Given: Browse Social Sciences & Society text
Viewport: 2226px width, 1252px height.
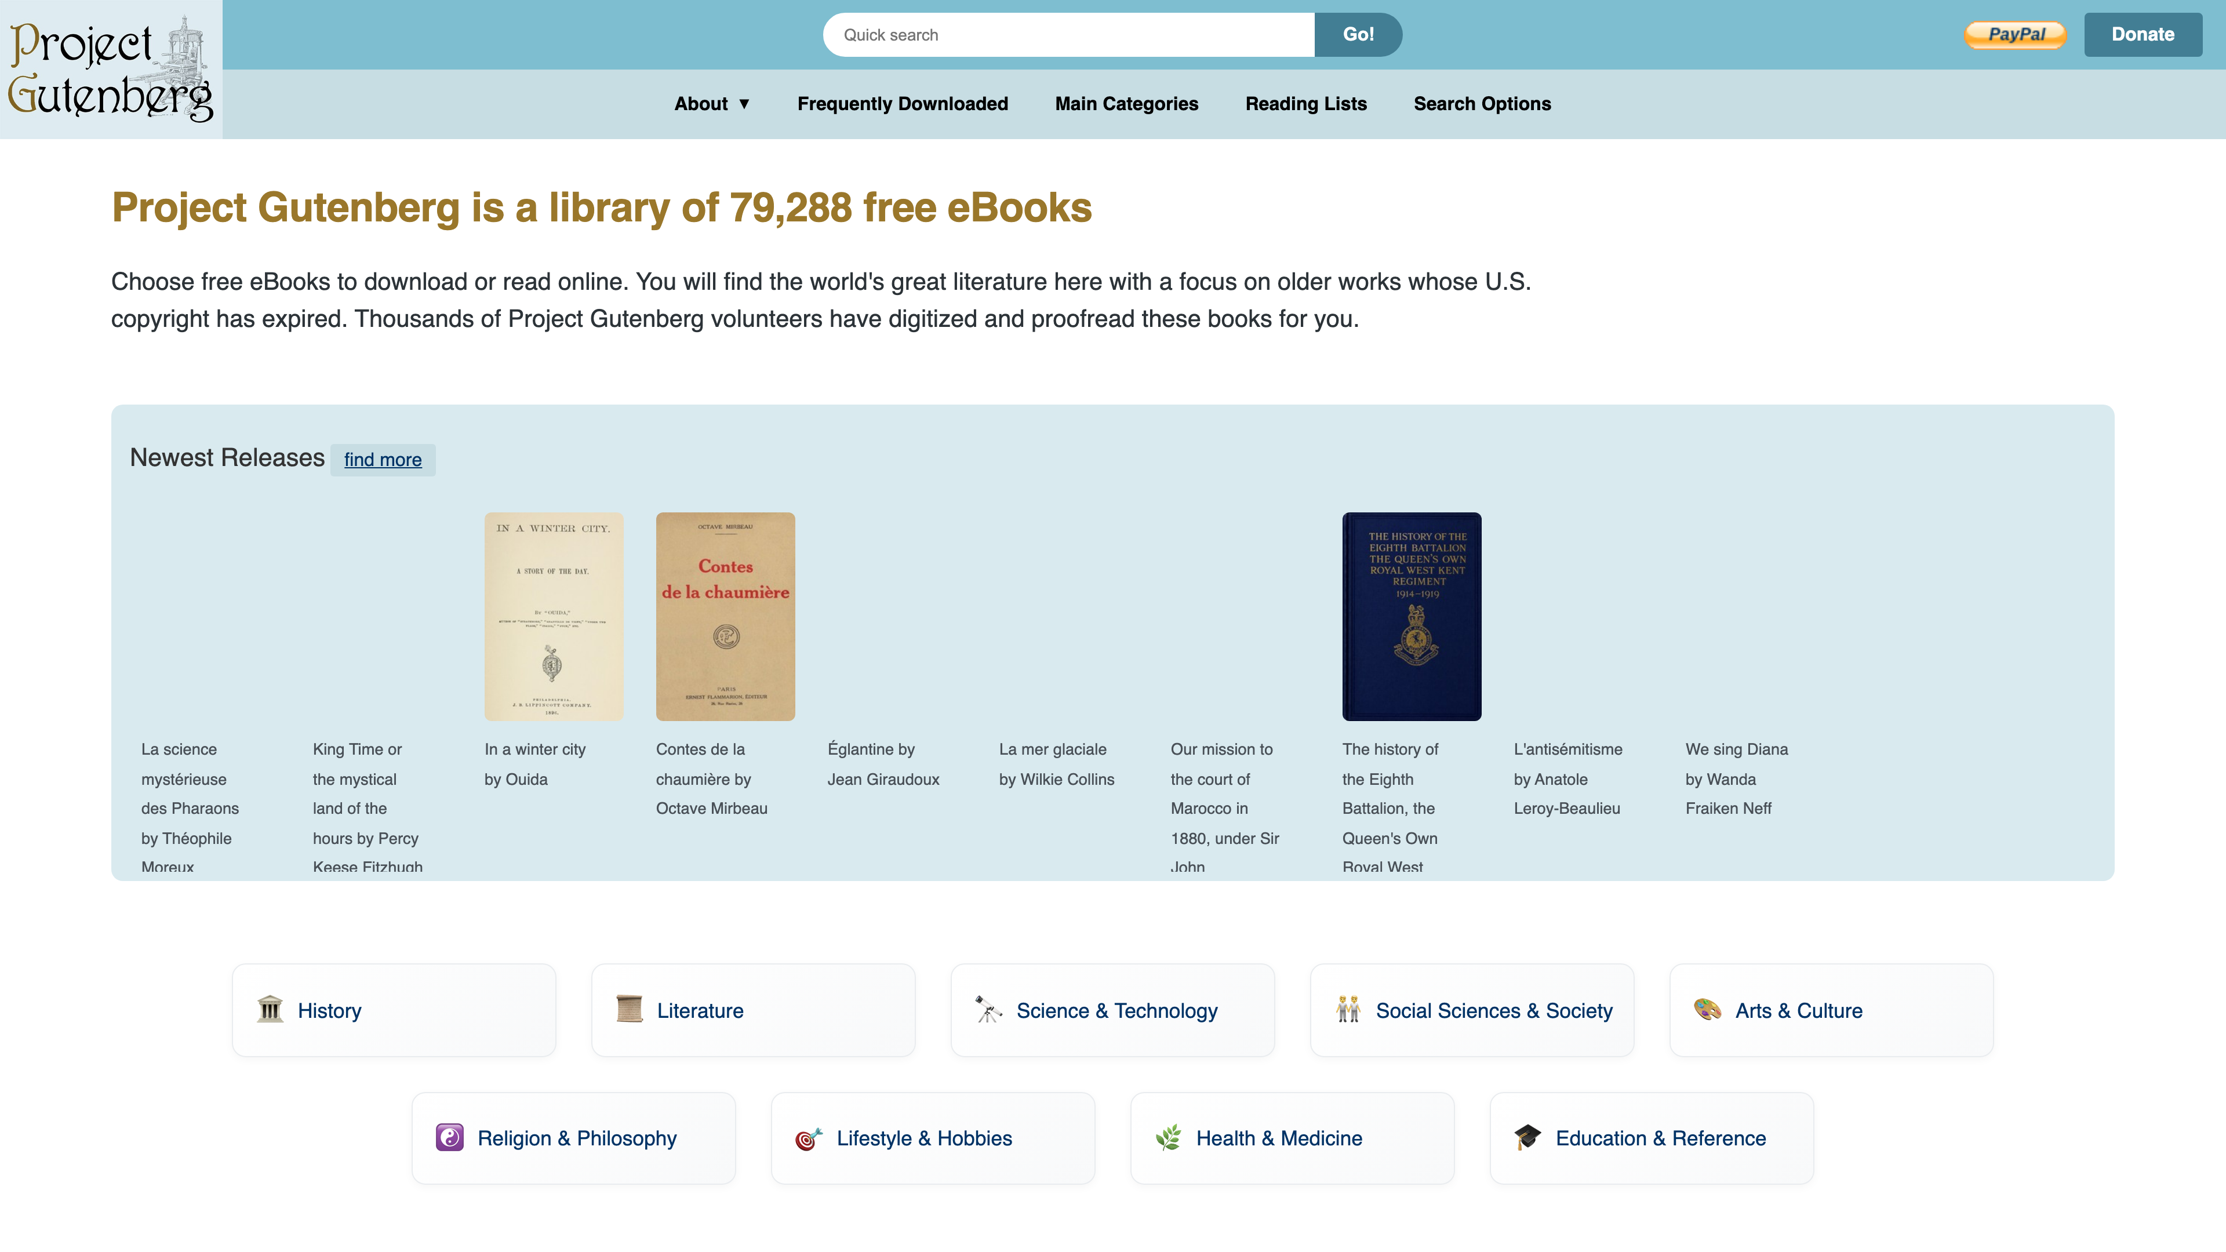Looking at the screenshot, I should (1494, 1010).
